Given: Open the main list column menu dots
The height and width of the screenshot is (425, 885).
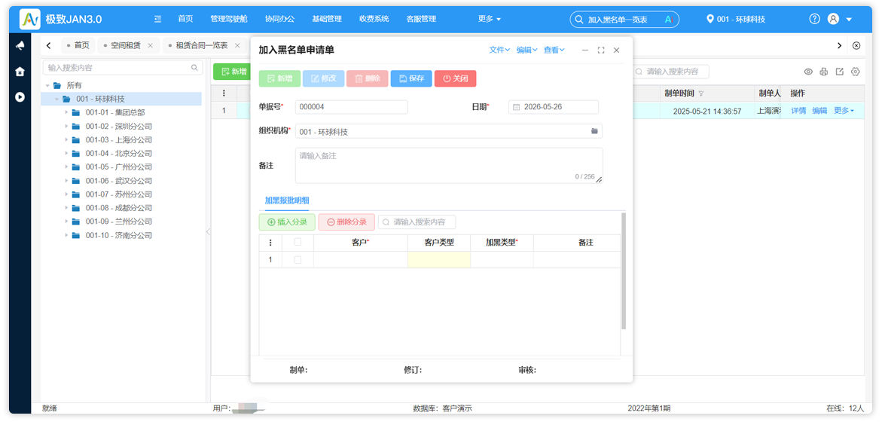Looking at the screenshot, I should 224,93.
